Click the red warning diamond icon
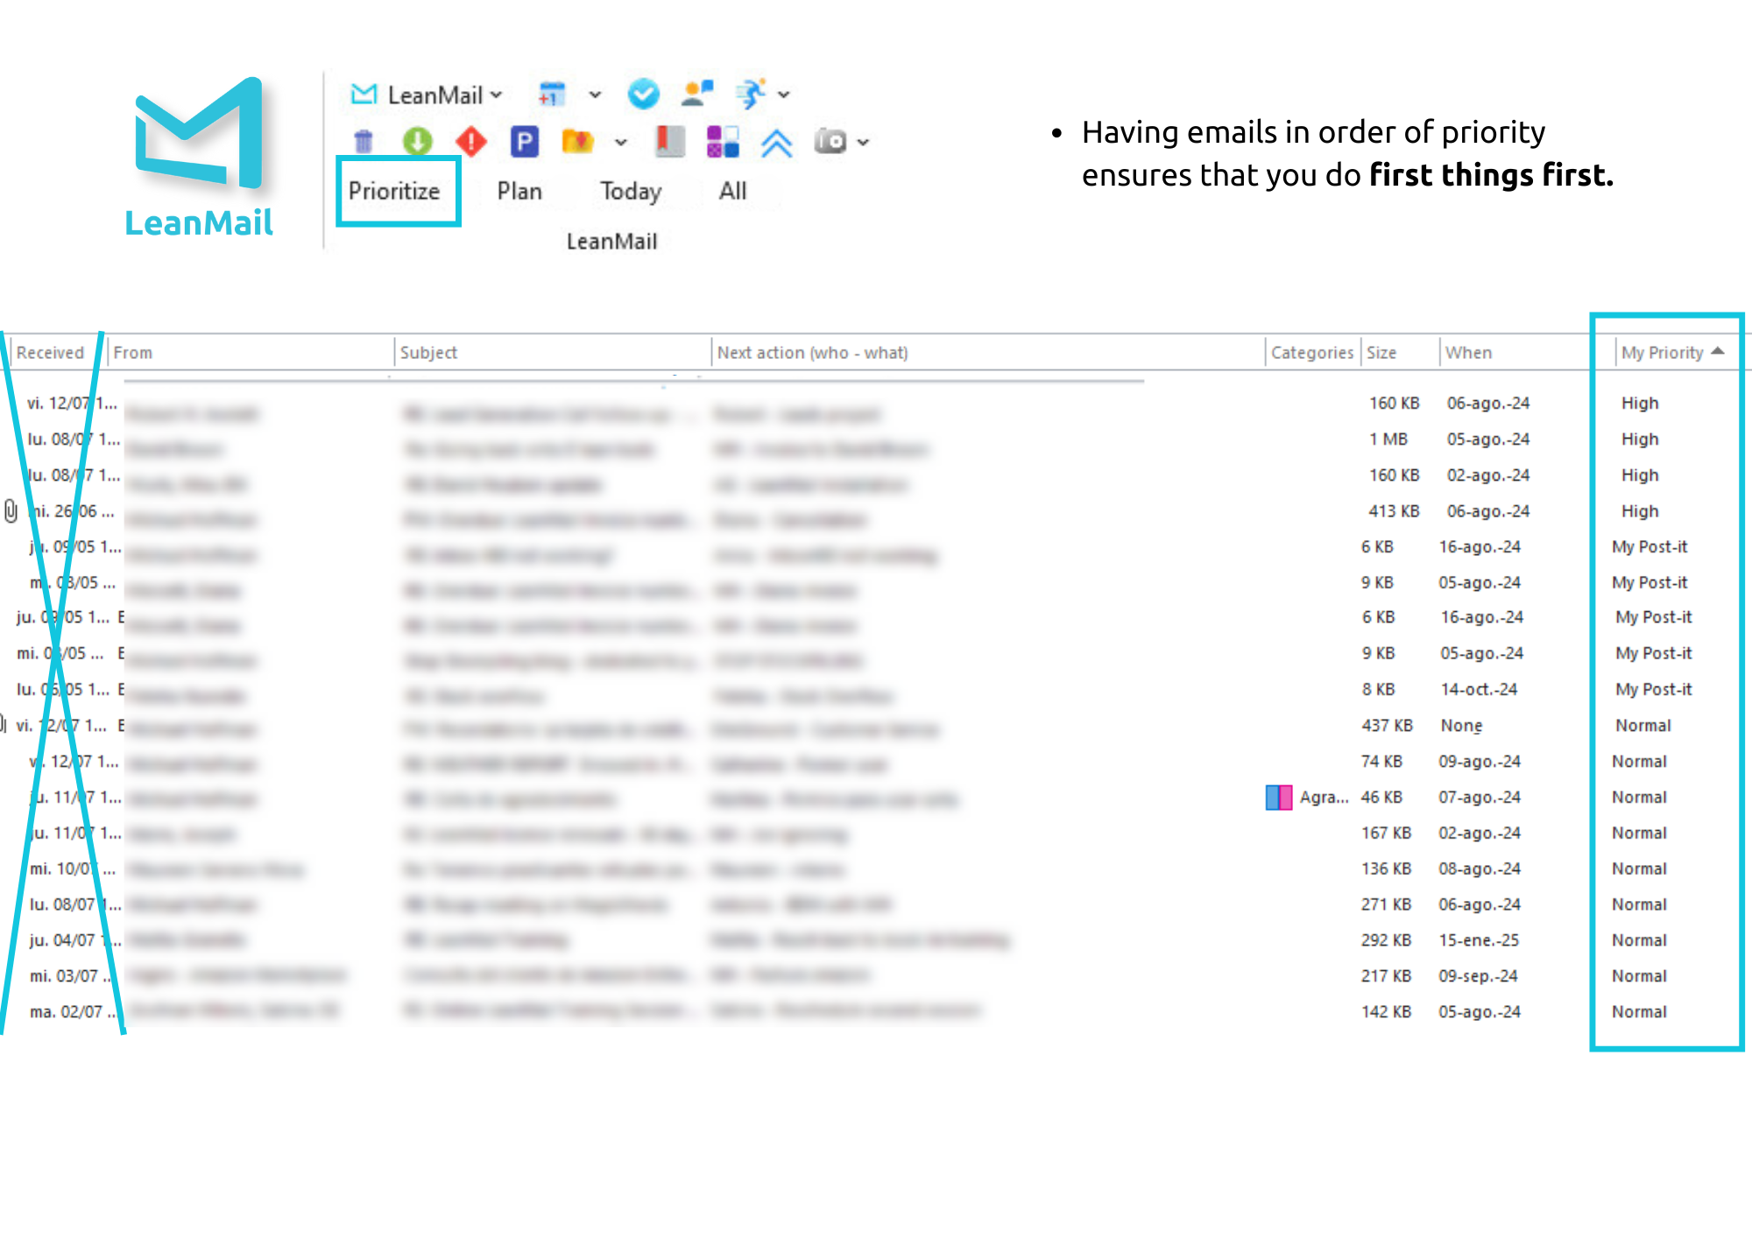Screen dimensions: 1752x1238 pyautogui.click(x=470, y=141)
